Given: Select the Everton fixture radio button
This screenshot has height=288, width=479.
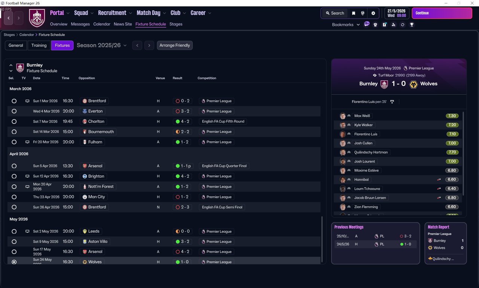Looking at the screenshot, I should tap(14, 111).
